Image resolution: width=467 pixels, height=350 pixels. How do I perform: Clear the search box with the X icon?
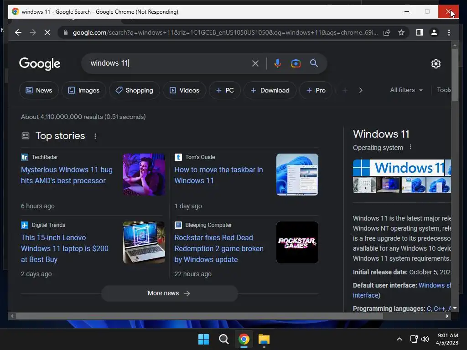coord(255,63)
